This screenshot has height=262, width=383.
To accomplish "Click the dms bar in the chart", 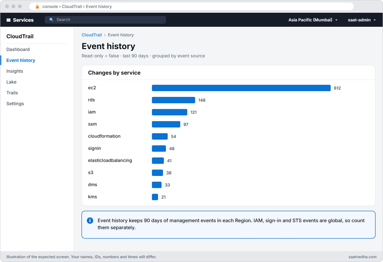I will coord(157,185).
